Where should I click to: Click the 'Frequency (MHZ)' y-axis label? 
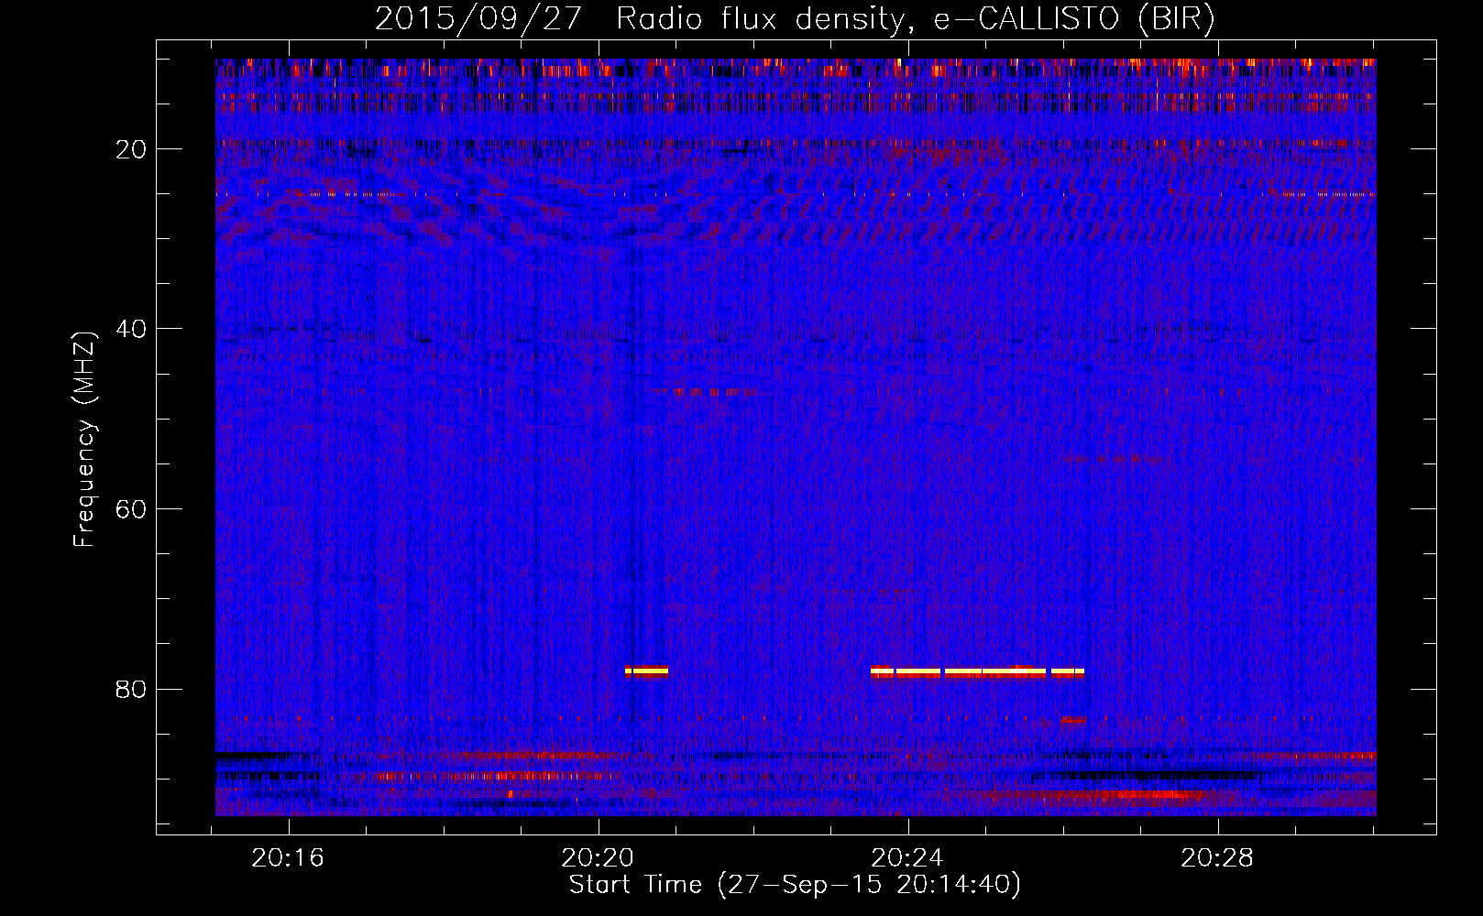click(x=84, y=440)
